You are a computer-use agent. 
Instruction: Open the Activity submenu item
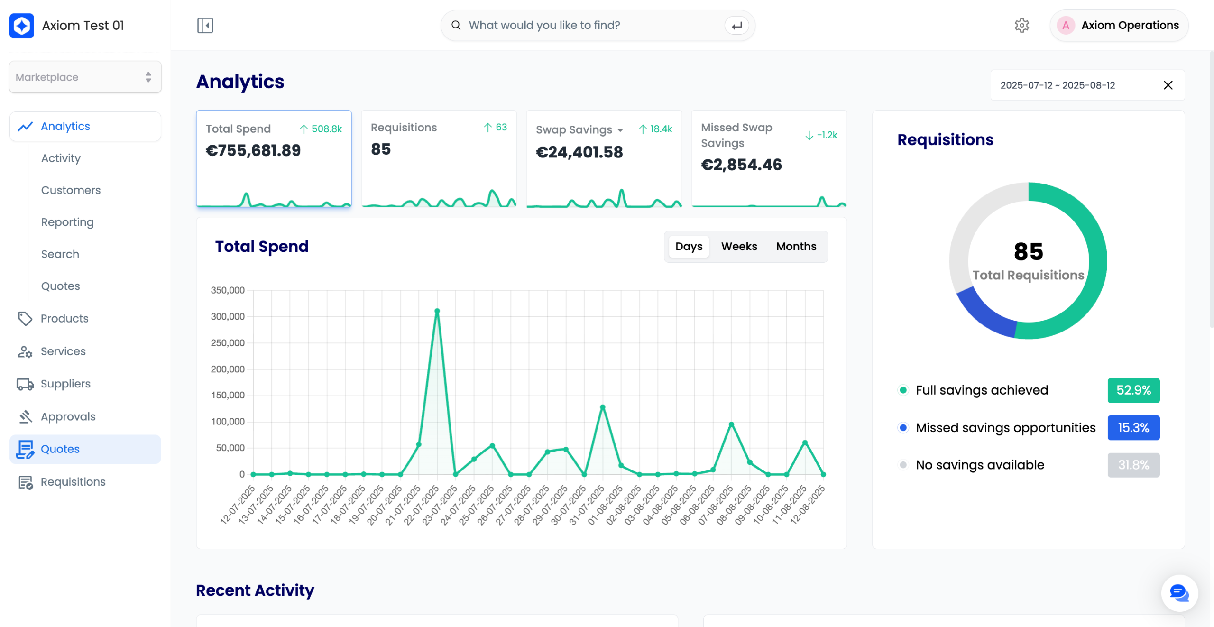tap(61, 158)
